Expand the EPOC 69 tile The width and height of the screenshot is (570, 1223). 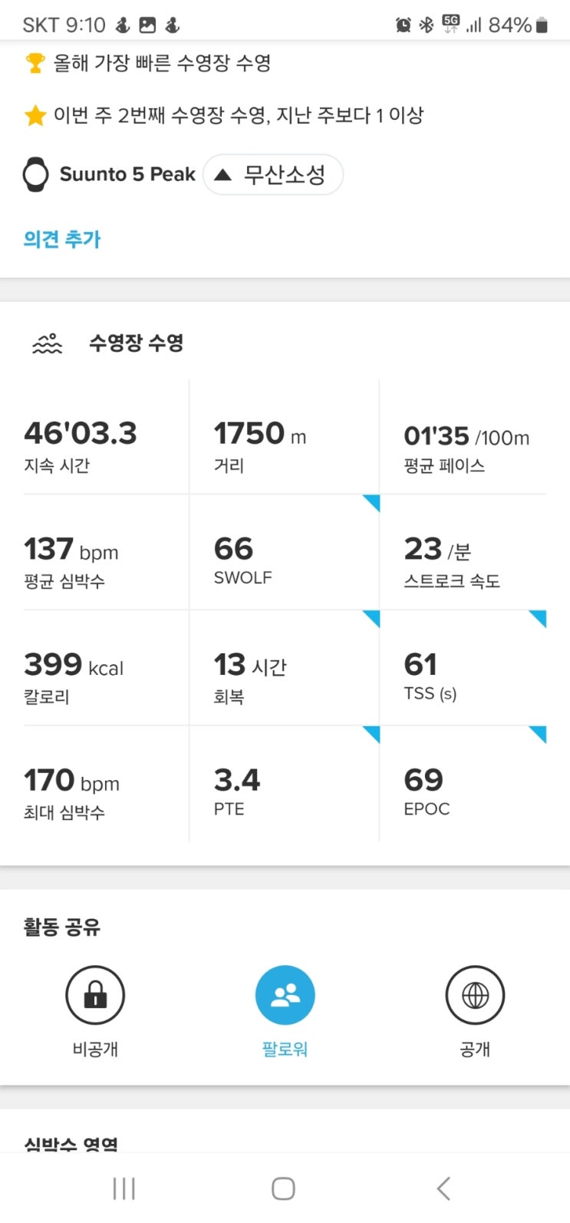463,784
